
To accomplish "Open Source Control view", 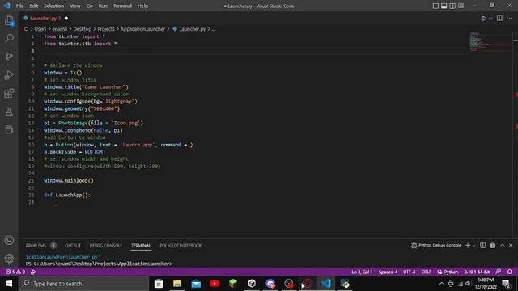I will [x=9, y=57].
